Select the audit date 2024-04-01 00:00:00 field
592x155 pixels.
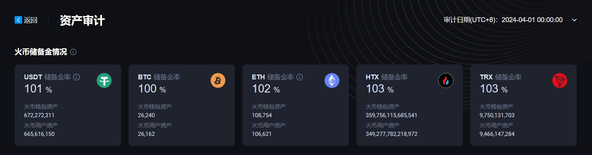pos(532,20)
